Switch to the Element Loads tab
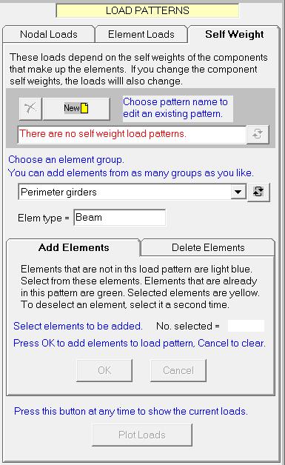This screenshot has width=285, height=465. pyautogui.click(x=141, y=34)
